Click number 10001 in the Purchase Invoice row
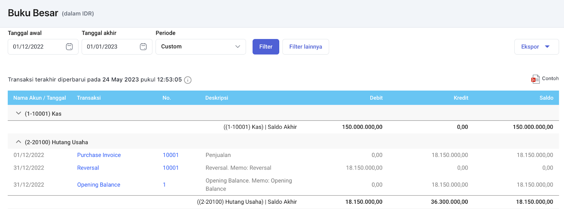The width and height of the screenshot is (564, 209). point(171,155)
